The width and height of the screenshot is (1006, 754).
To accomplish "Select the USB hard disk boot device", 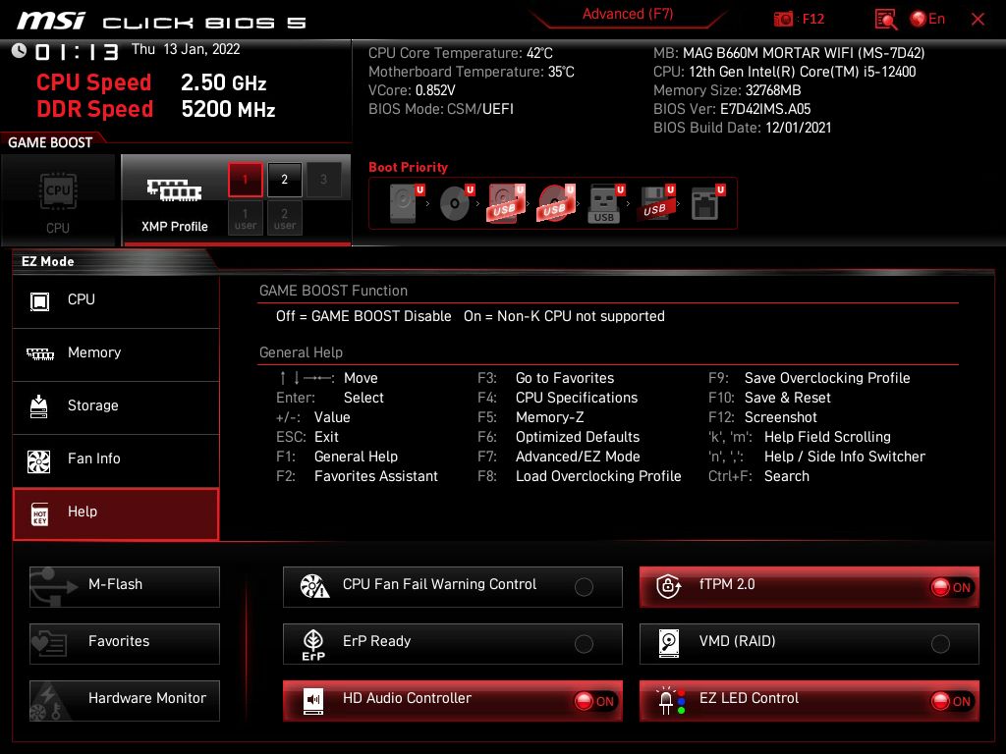I will point(506,203).
